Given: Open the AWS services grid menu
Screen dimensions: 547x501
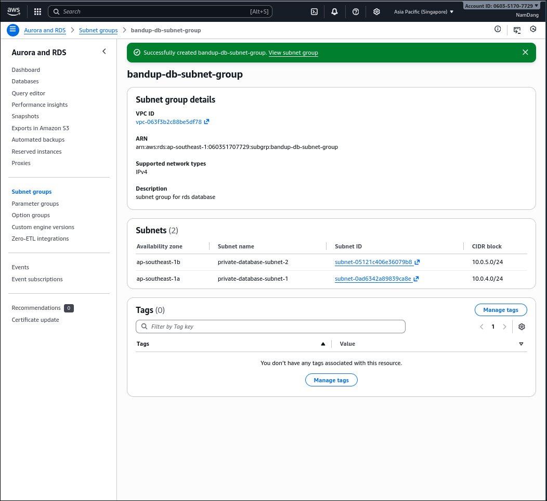Looking at the screenshot, I should coord(37,11).
